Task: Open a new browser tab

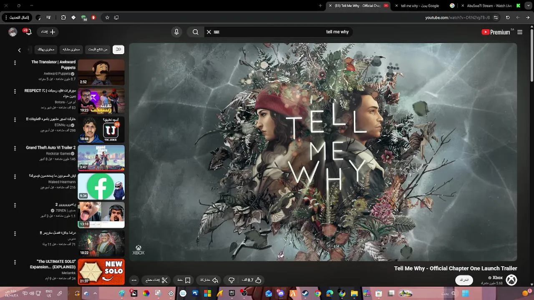Action: pyautogui.click(x=320, y=6)
